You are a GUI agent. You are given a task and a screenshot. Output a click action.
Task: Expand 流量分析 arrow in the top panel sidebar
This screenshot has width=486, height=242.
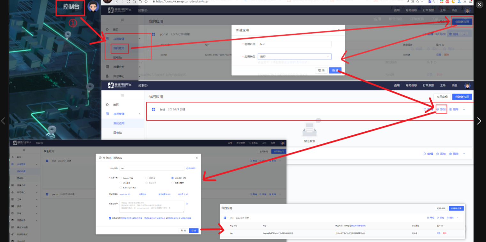pos(140,67)
